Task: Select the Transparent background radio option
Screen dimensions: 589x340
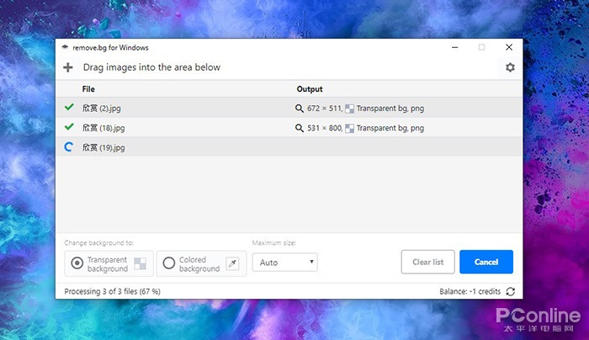Action: (77, 263)
